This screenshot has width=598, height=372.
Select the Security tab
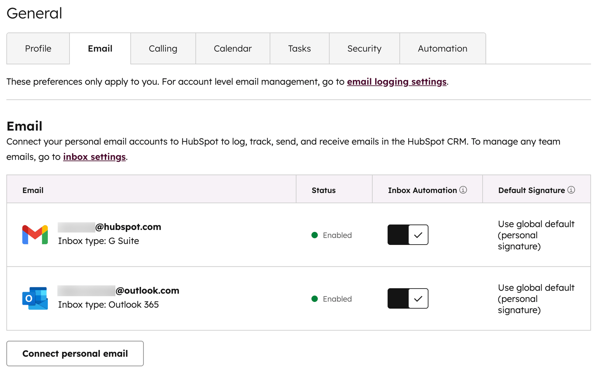364,49
